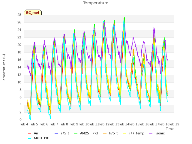The height and width of the screenshot is (144, 192).
Task: Toggle the blue li75_t legend label
Action: tap(65, 133)
